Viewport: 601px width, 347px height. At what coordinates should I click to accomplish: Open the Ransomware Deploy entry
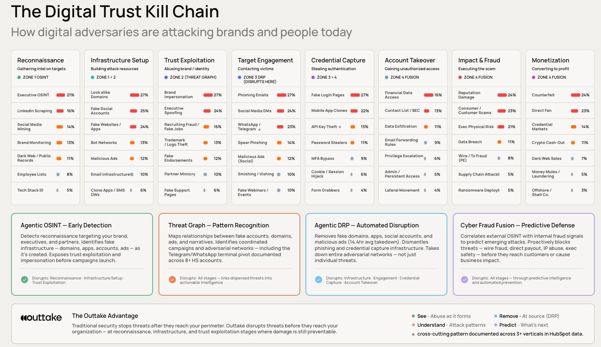[x=478, y=190]
